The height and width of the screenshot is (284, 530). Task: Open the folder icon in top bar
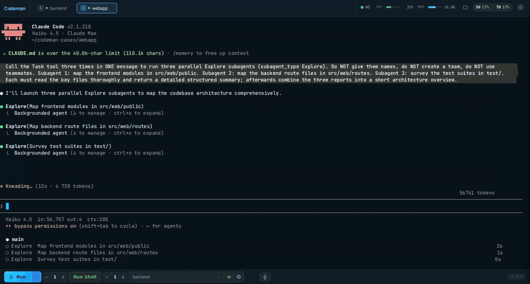pyautogui.click(x=465, y=7)
